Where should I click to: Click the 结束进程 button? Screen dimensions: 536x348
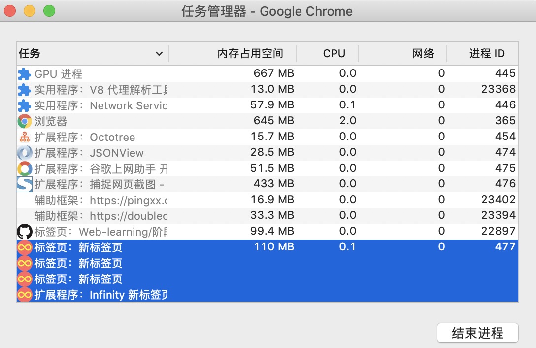pos(477,333)
